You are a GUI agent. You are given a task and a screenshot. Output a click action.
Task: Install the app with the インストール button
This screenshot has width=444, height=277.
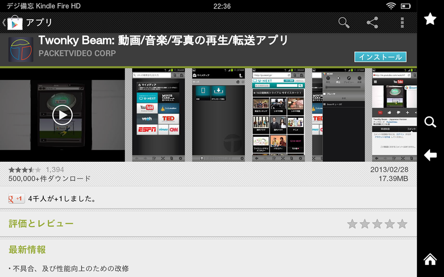pyautogui.click(x=380, y=57)
